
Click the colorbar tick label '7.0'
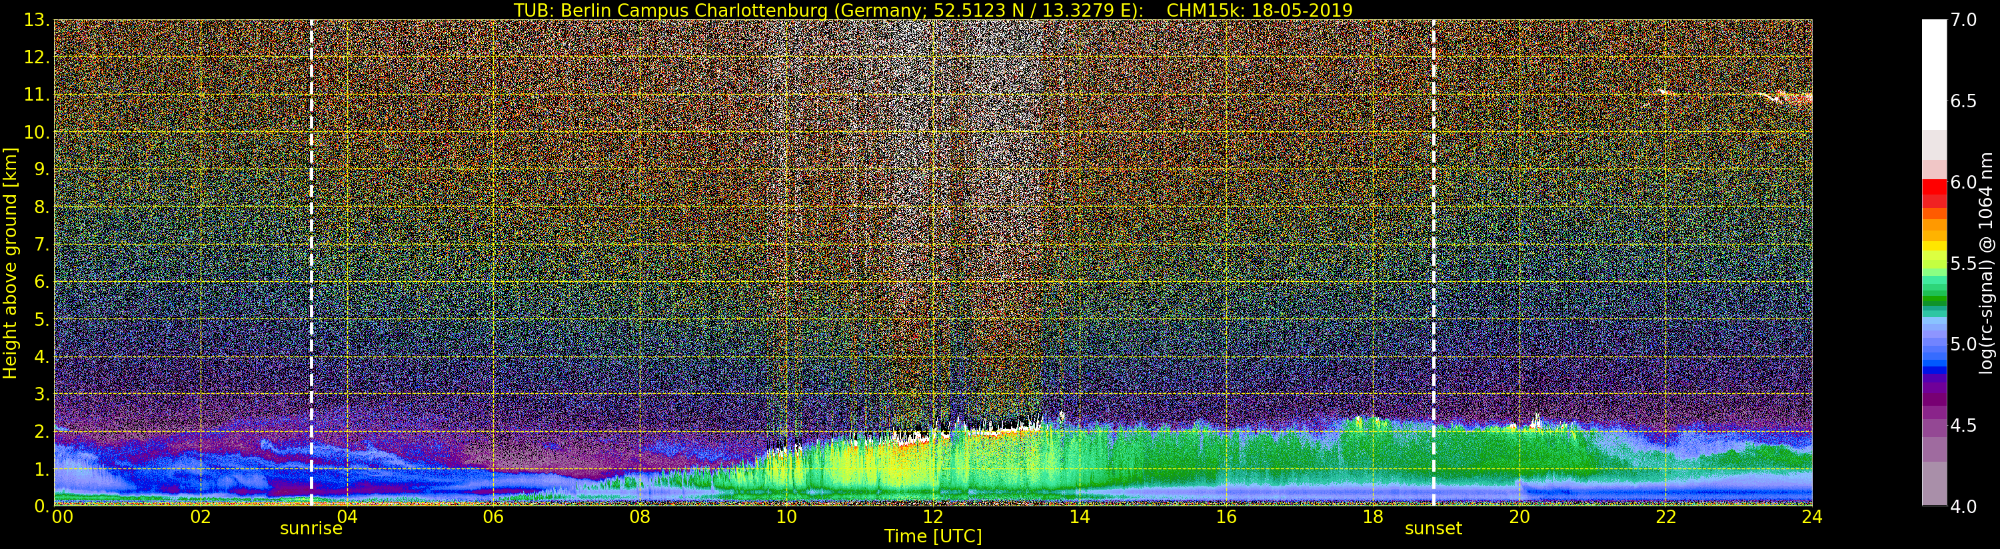pos(1963,20)
